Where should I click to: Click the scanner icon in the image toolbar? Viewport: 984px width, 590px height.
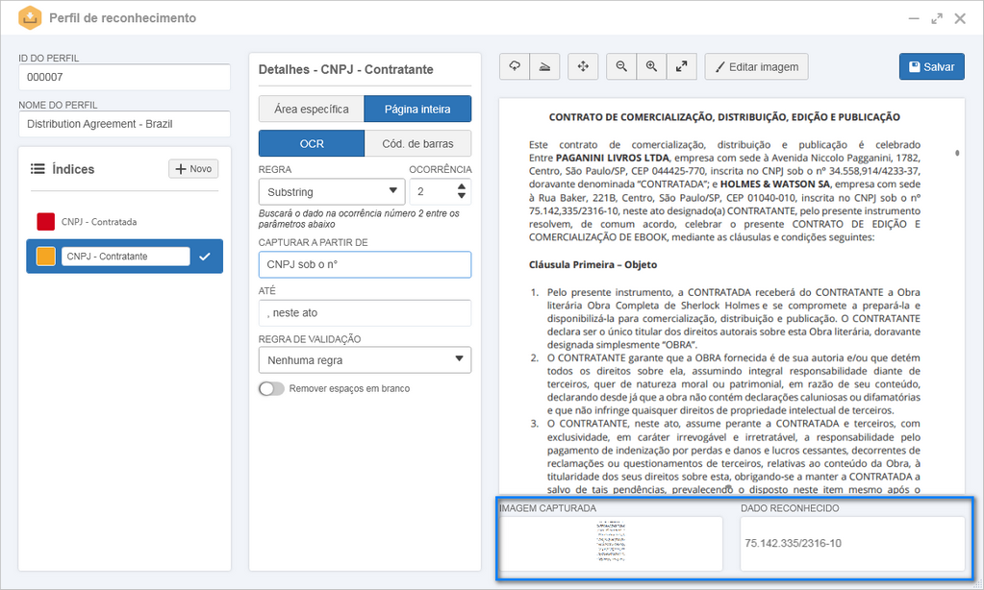tap(544, 66)
